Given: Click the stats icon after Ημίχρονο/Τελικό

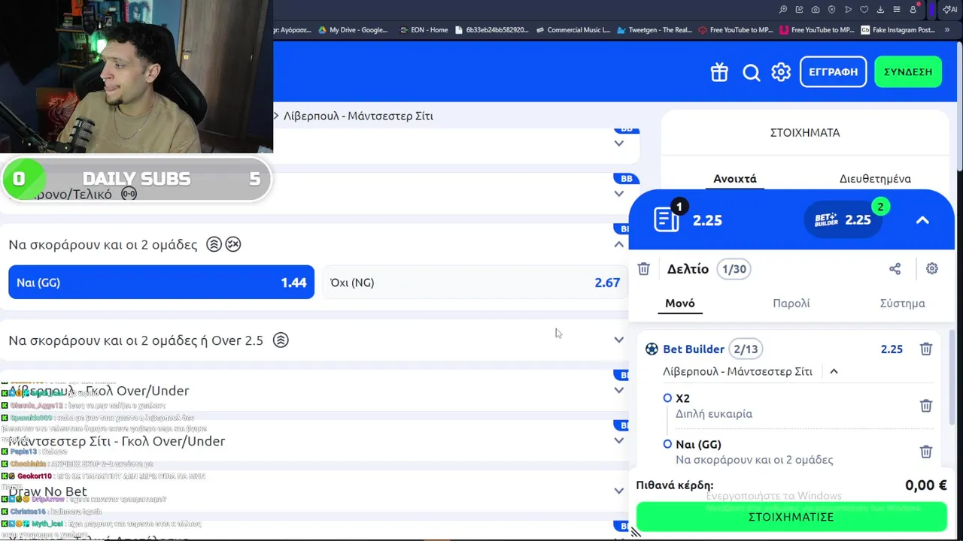Looking at the screenshot, I should pyautogui.click(x=129, y=194).
